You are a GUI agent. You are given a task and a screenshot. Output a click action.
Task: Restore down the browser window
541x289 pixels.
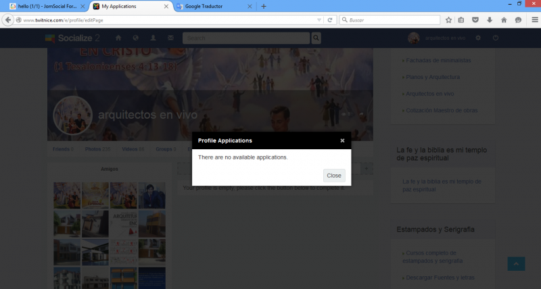click(x=519, y=3)
